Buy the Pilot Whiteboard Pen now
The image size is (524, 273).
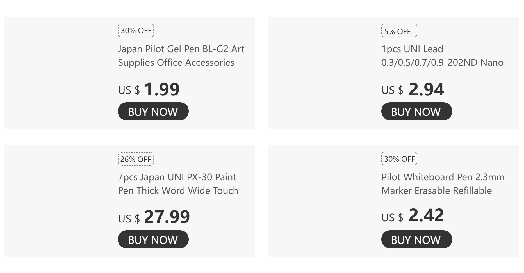click(416, 240)
